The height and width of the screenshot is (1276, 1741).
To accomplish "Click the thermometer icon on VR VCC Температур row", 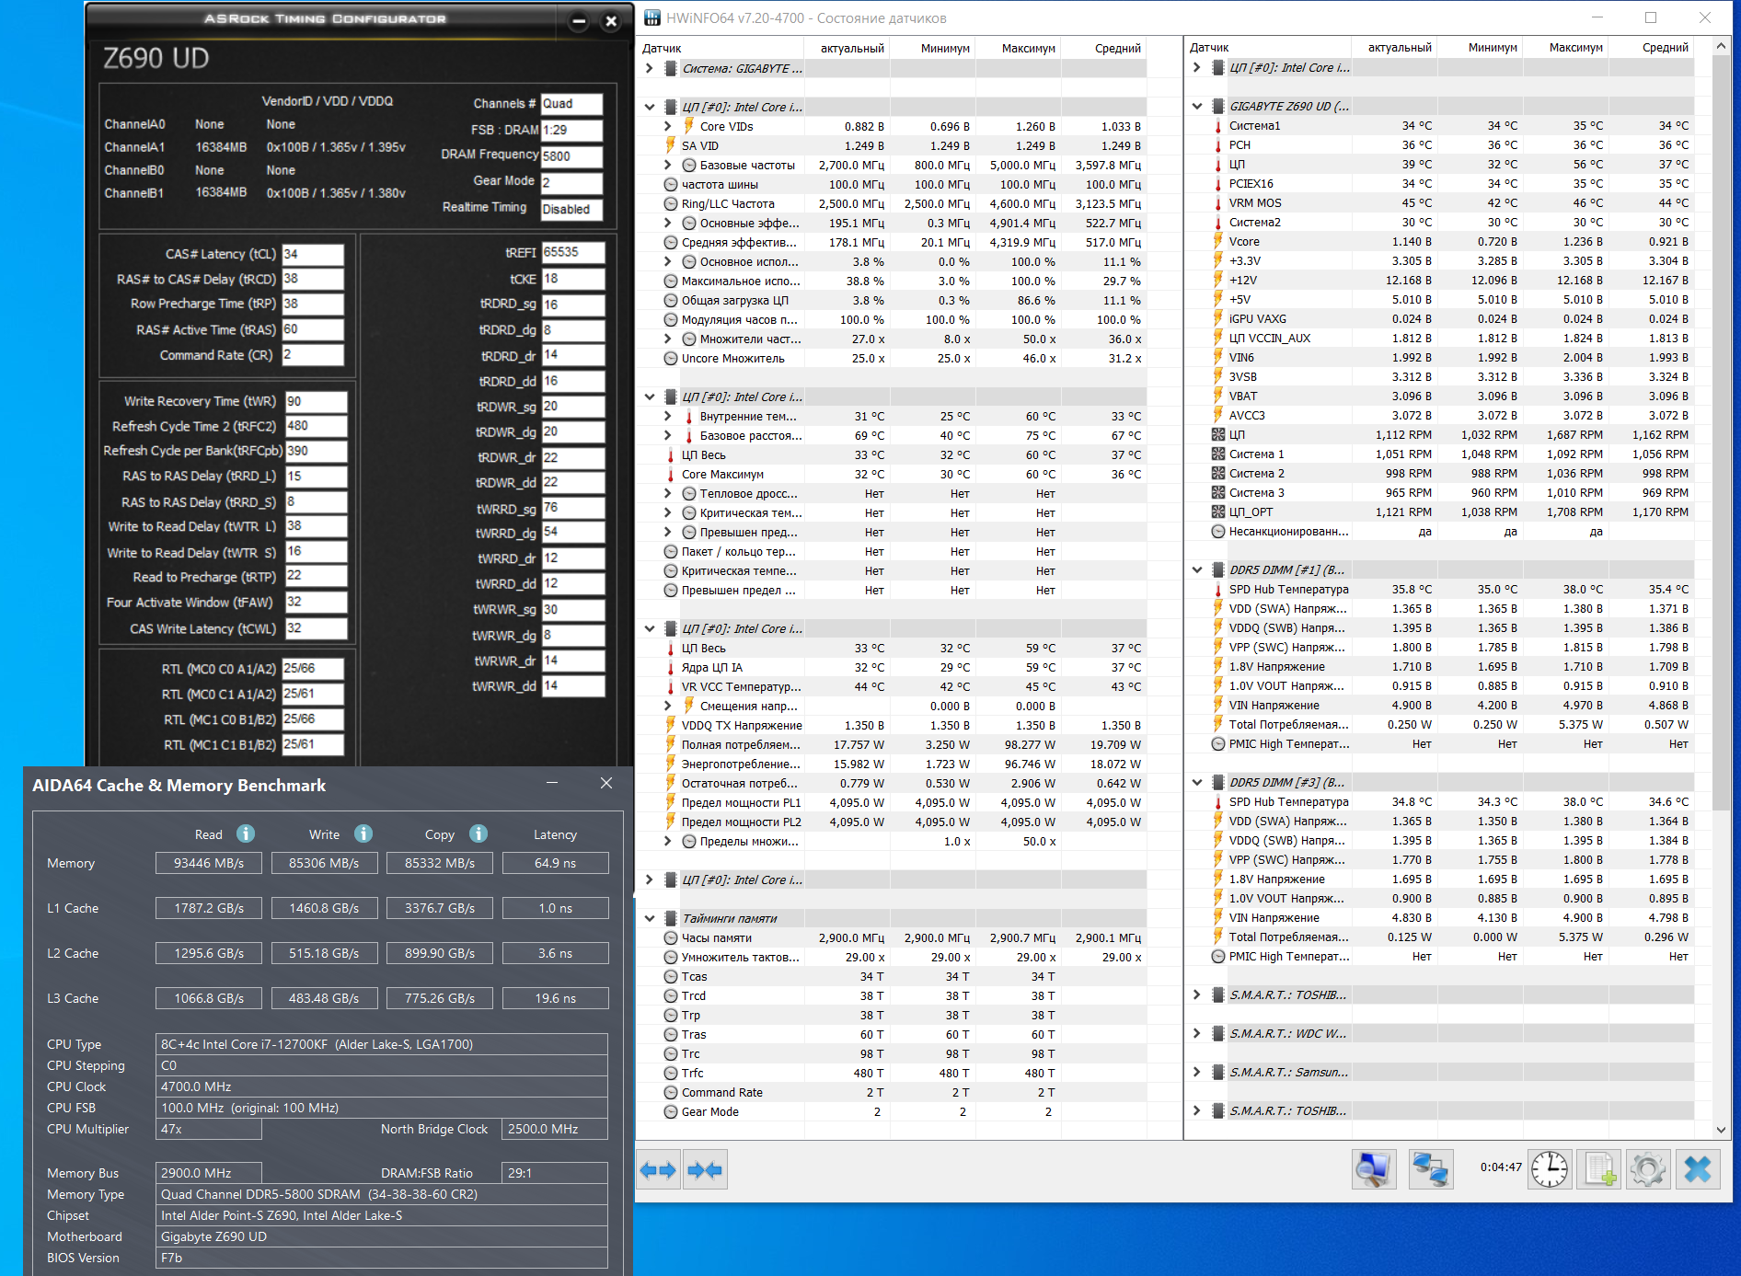I will (x=671, y=686).
